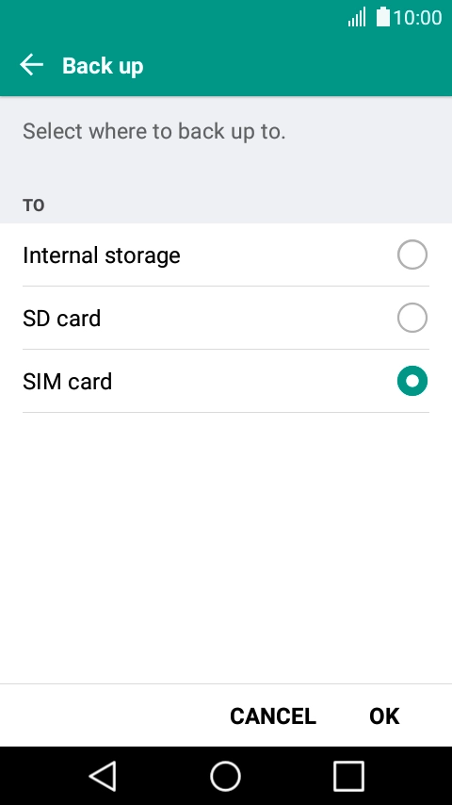Tap the battery icon in status bar
This screenshot has width=452, height=805.
tap(382, 17)
